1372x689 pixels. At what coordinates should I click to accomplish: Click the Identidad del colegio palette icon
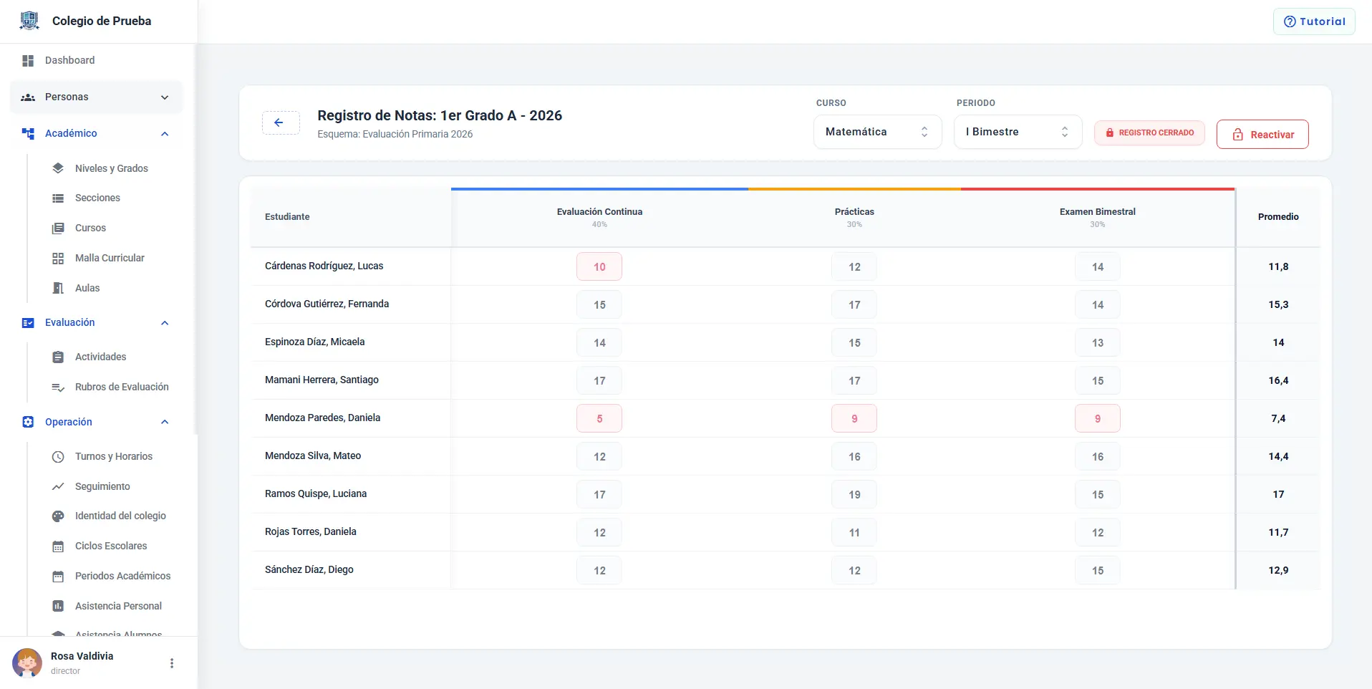point(58,516)
